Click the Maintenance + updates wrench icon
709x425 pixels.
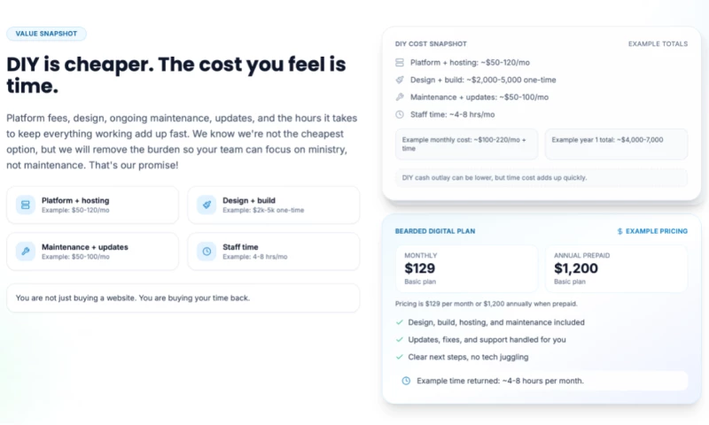coord(26,251)
